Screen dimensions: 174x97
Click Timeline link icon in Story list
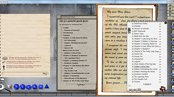(133, 82)
